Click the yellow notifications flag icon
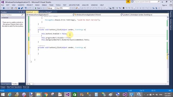Screen dimensions: 173x97 tap(128, 2)
